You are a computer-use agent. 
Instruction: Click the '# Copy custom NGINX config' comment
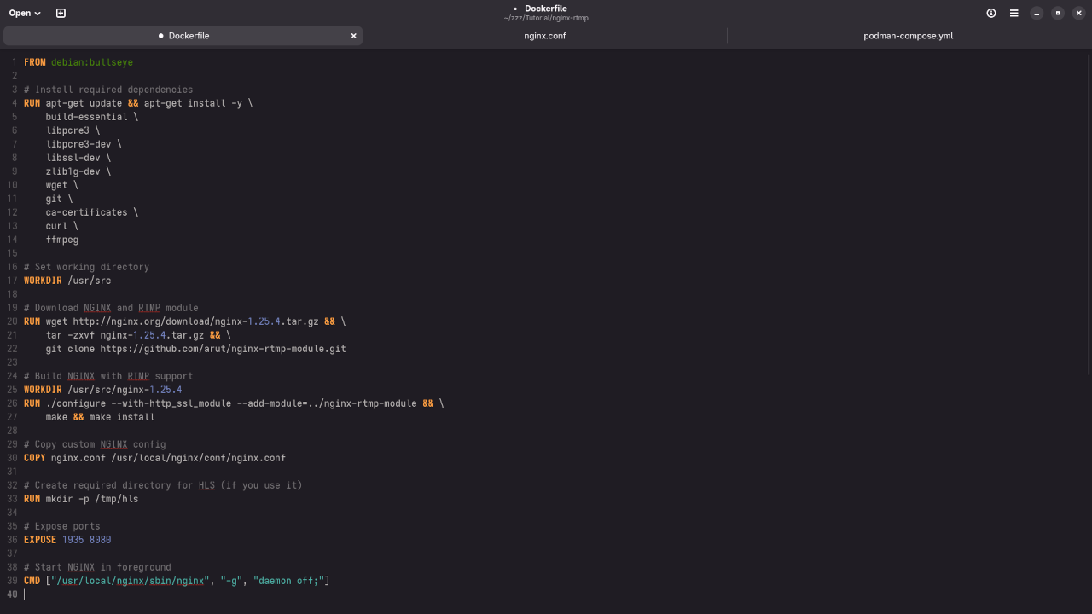tap(95, 444)
